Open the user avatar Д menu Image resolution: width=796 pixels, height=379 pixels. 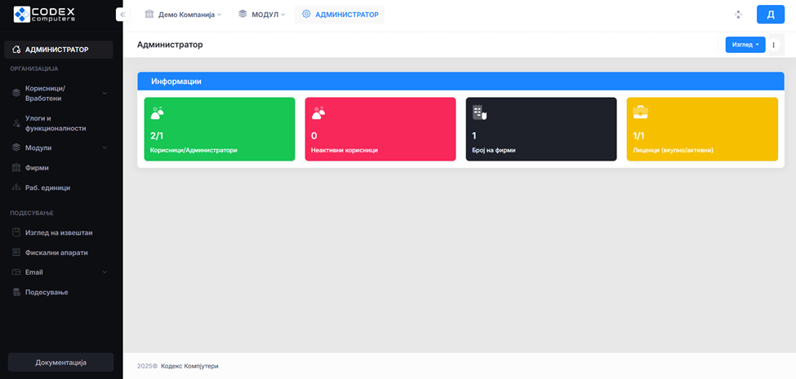click(x=770, y=15)
